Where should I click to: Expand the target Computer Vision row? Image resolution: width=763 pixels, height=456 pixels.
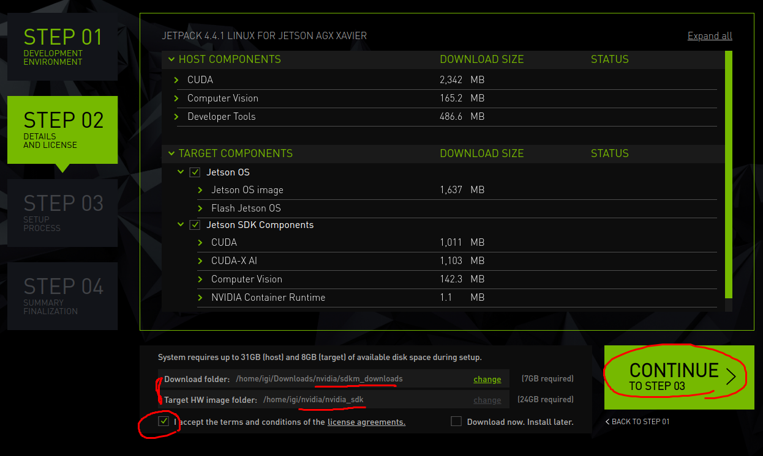click(x=200, y=279)
